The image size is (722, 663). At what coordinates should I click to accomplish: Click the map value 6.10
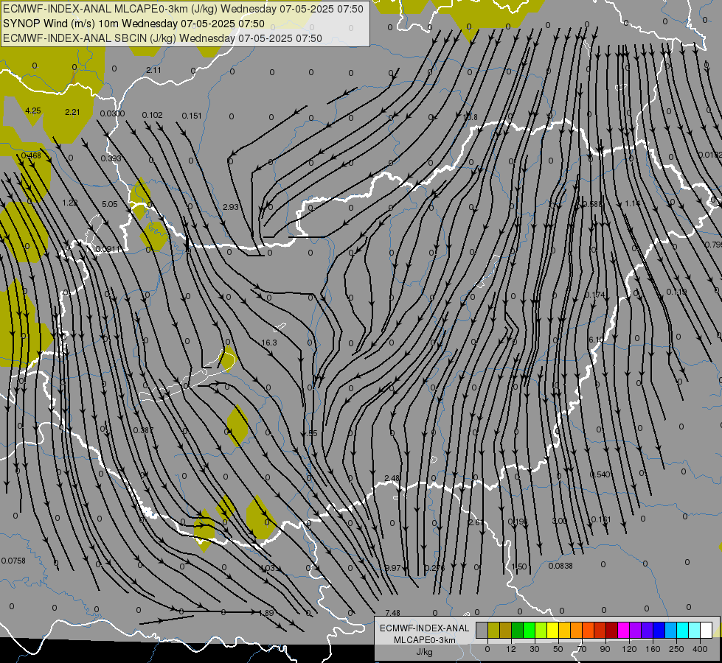pos(595,340)
